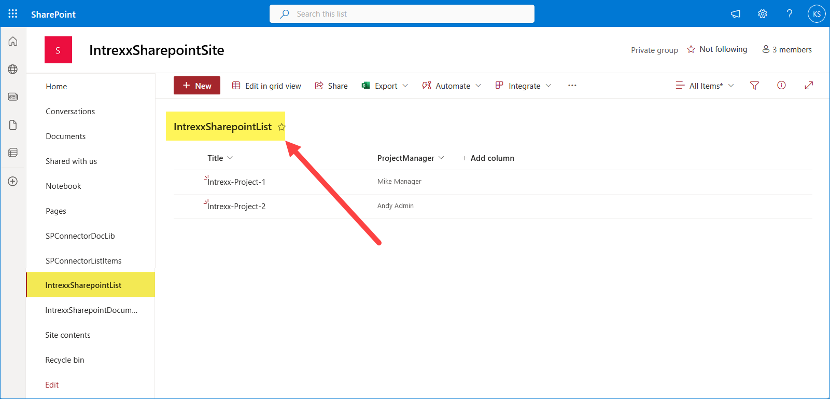Open Recycle bin
The height and width of the screenshot is (399, 830).
tap(65, 360)
